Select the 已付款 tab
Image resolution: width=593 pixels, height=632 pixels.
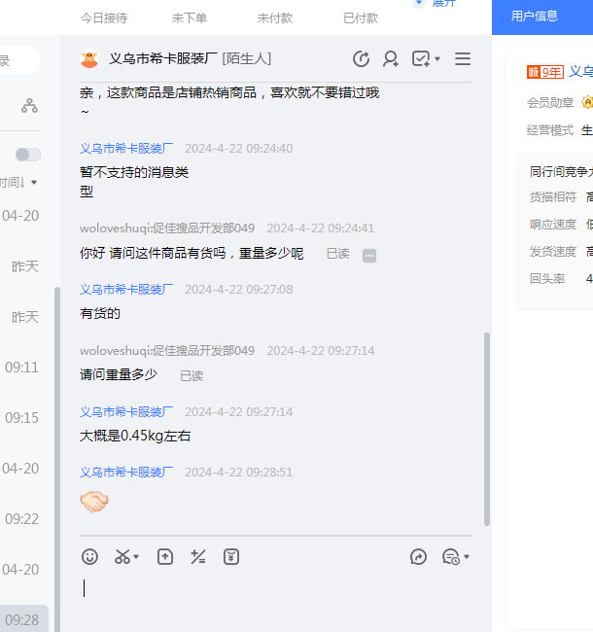361,18
